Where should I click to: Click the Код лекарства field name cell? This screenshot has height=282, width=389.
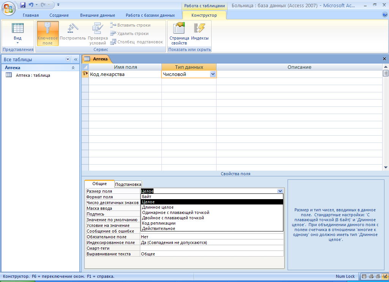tap(125, 74)
